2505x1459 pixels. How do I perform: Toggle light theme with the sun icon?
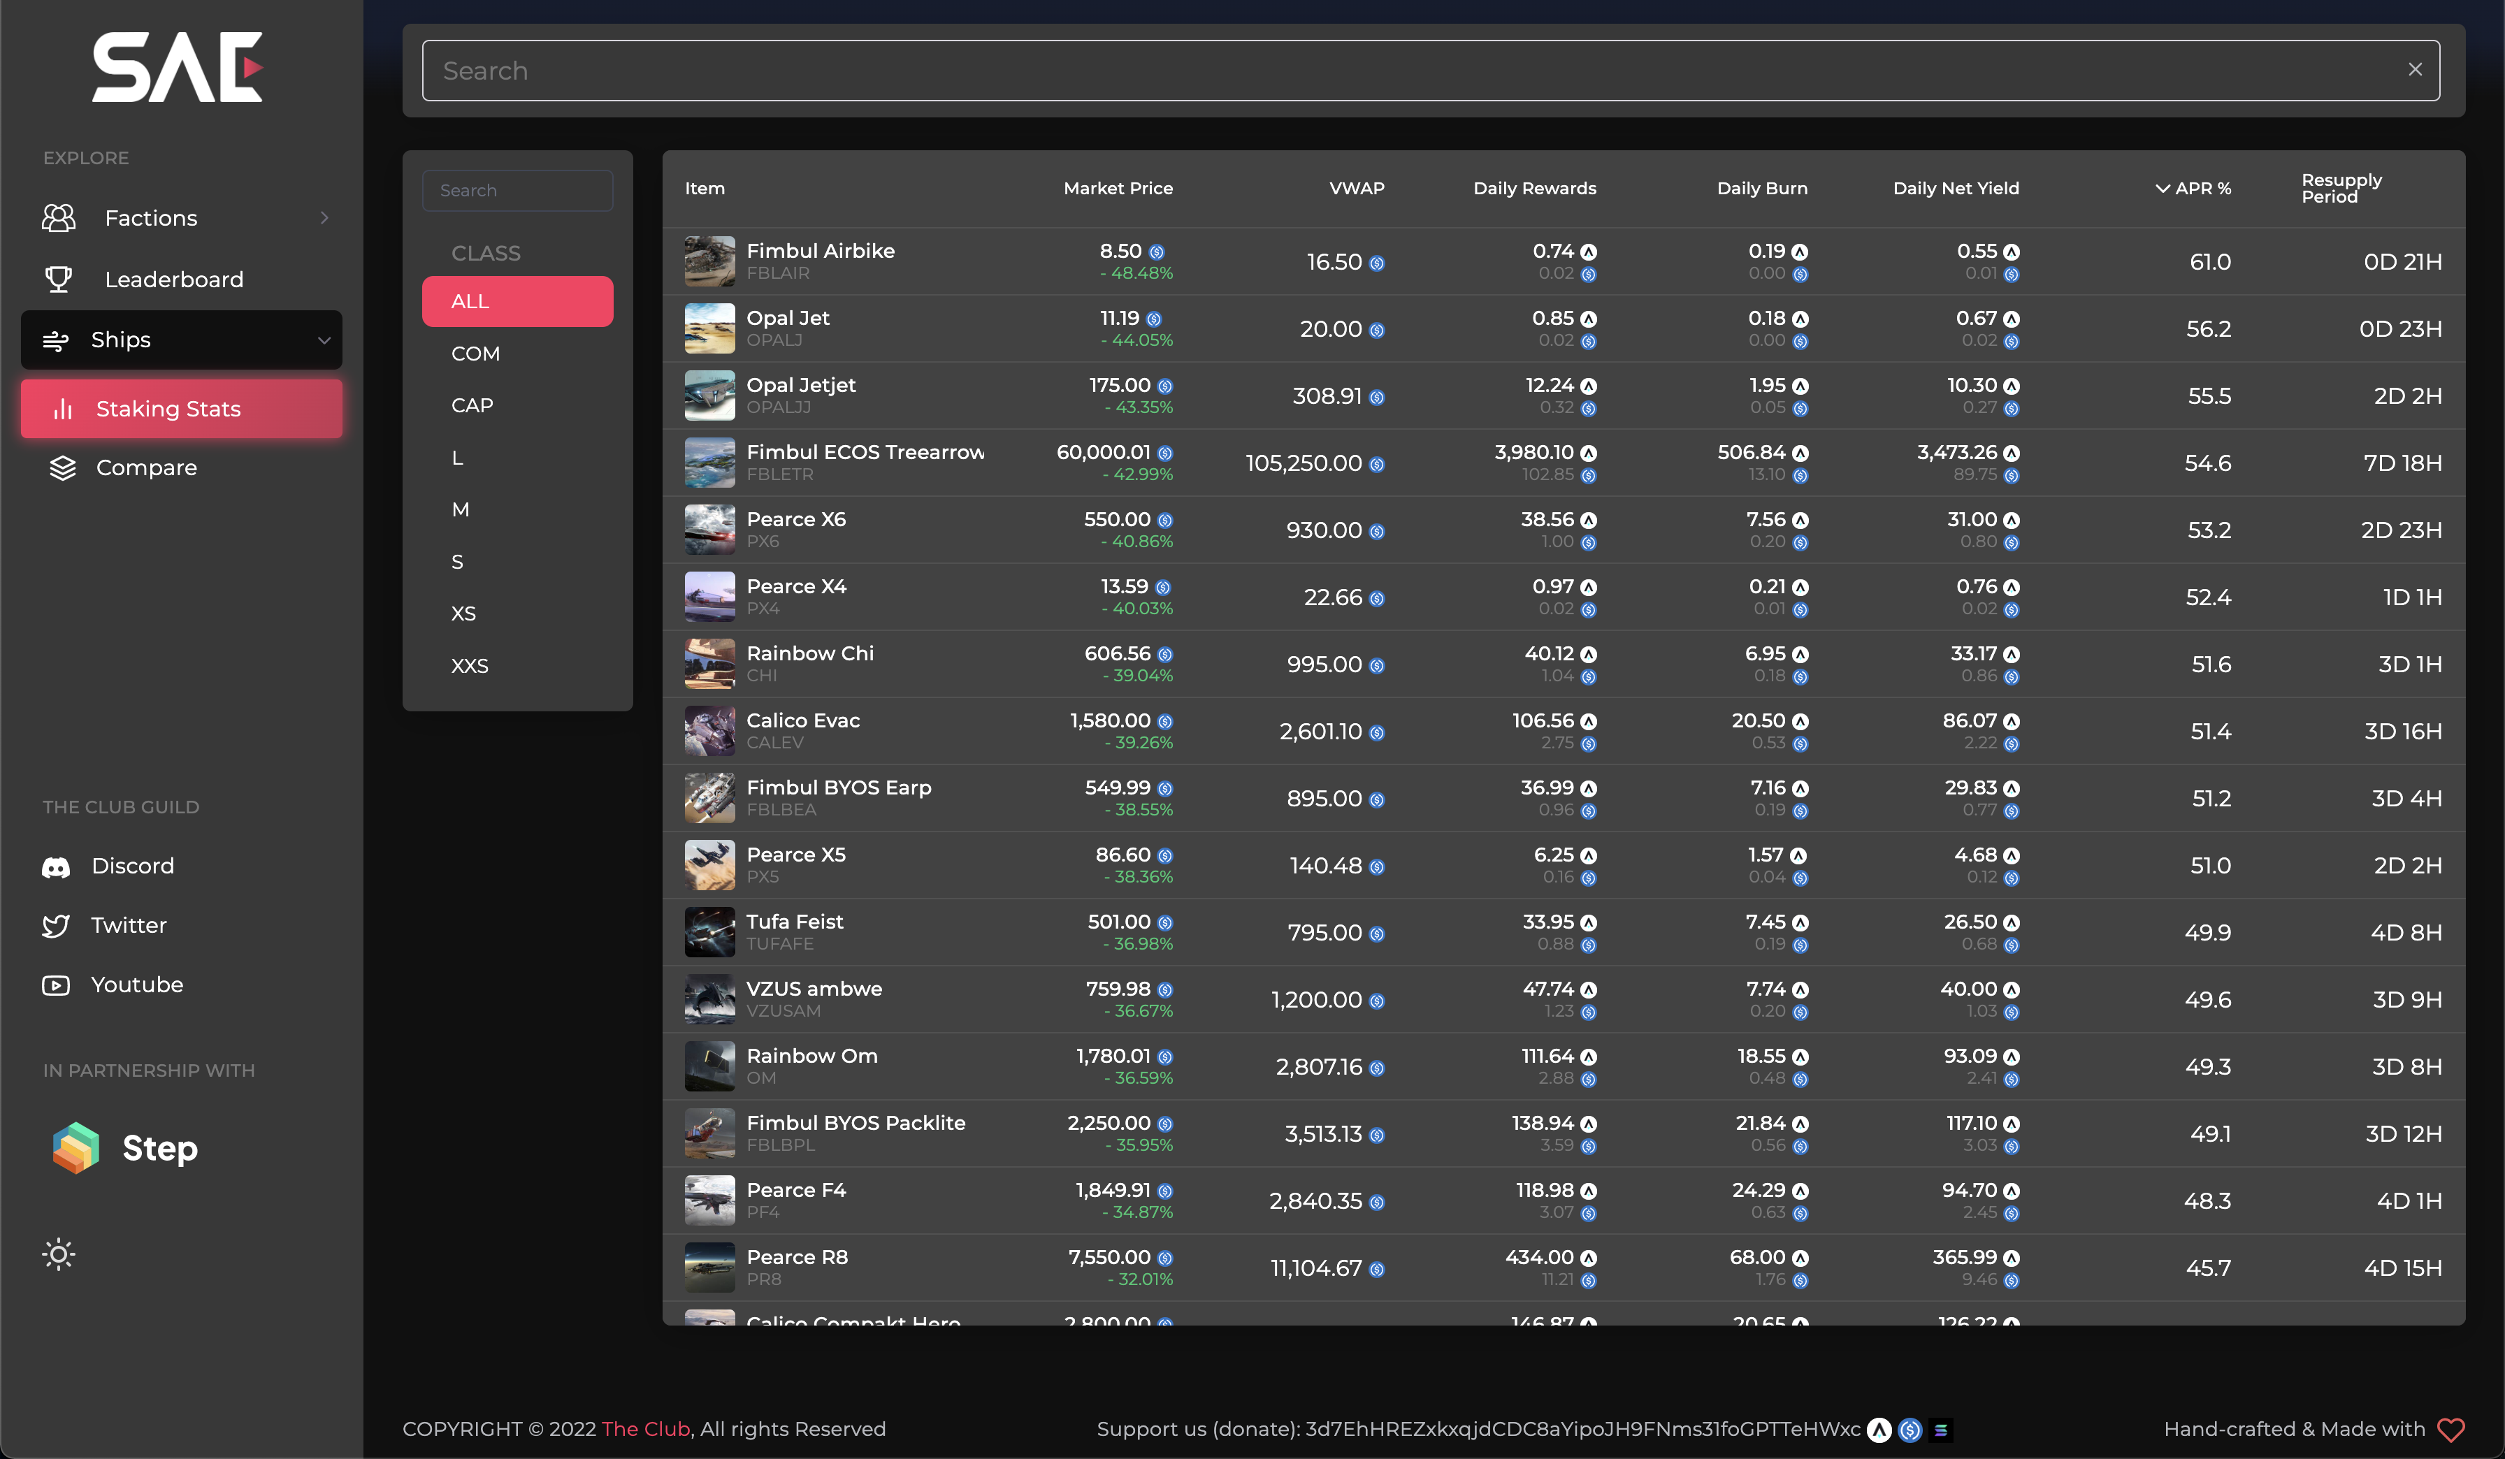coord(59,1254)
